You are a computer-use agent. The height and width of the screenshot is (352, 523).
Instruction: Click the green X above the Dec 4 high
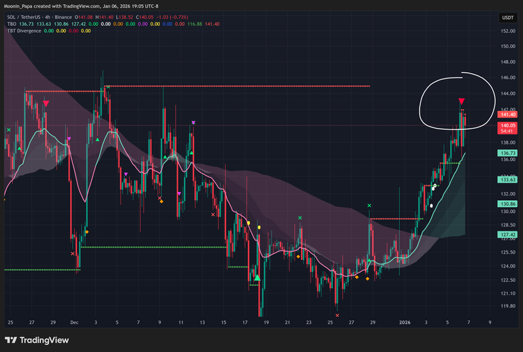pyautogui.click(x=108, y=86)
